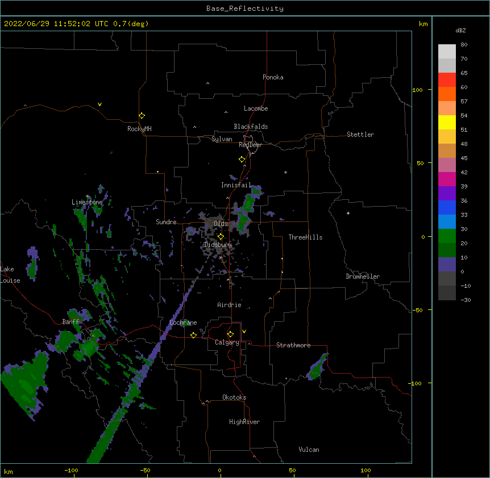This screenshot has height=478, width=490.
Task: Click the dBZ legend heading
Action: click(460, 31)
